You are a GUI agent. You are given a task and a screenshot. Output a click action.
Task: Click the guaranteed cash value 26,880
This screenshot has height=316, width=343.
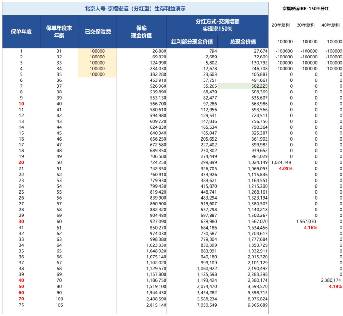tap(159, 51)
